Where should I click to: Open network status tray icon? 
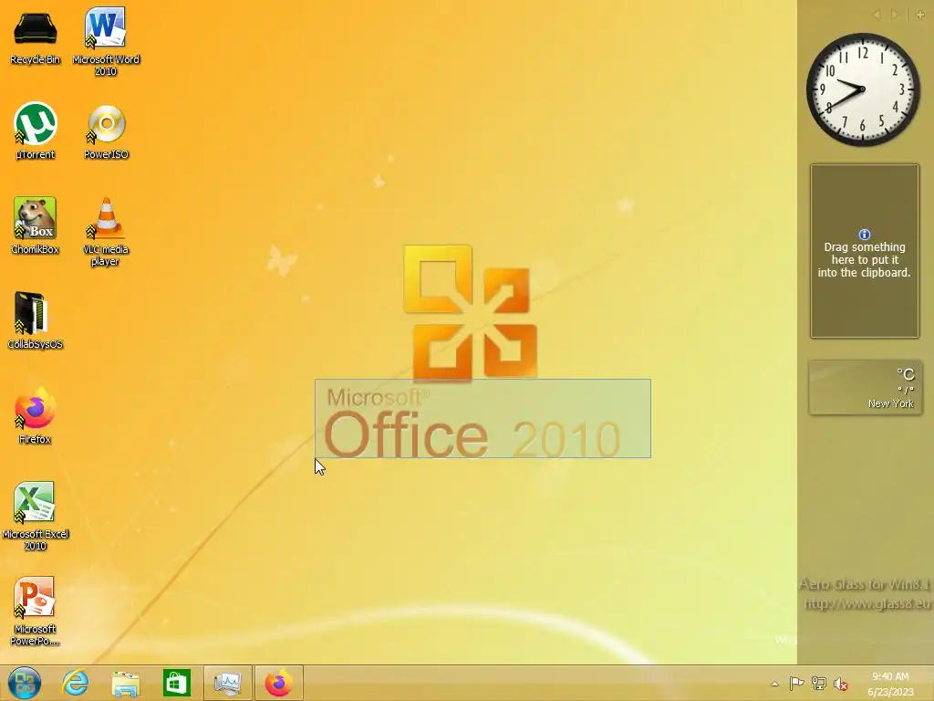tap(819, 684)
